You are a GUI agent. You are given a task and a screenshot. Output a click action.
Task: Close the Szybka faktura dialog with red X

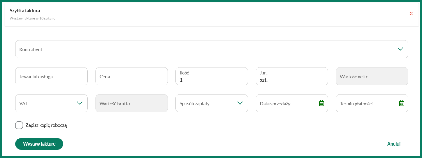(411, 13)
